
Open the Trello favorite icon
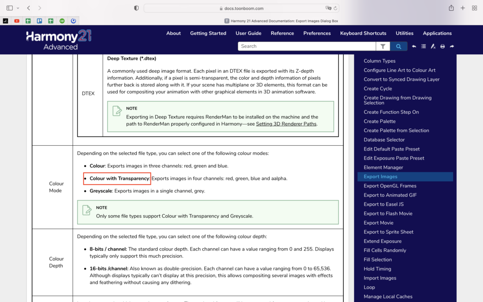[40, 21]
